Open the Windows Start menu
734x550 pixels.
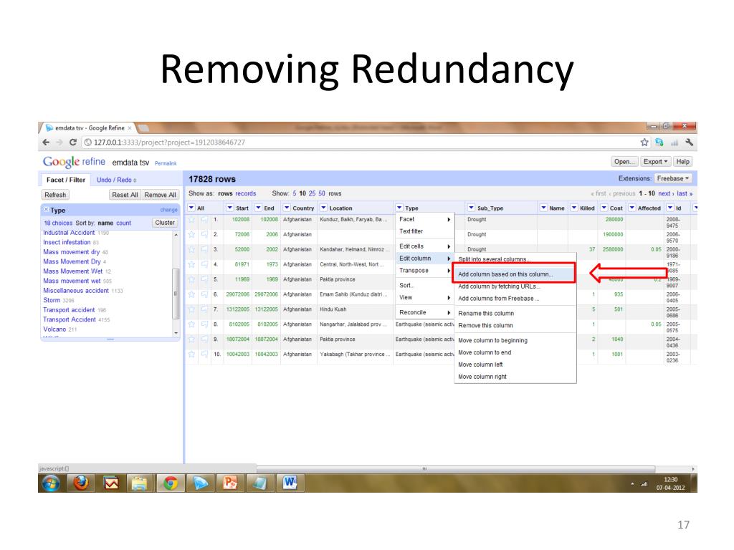tap(51, 483)
